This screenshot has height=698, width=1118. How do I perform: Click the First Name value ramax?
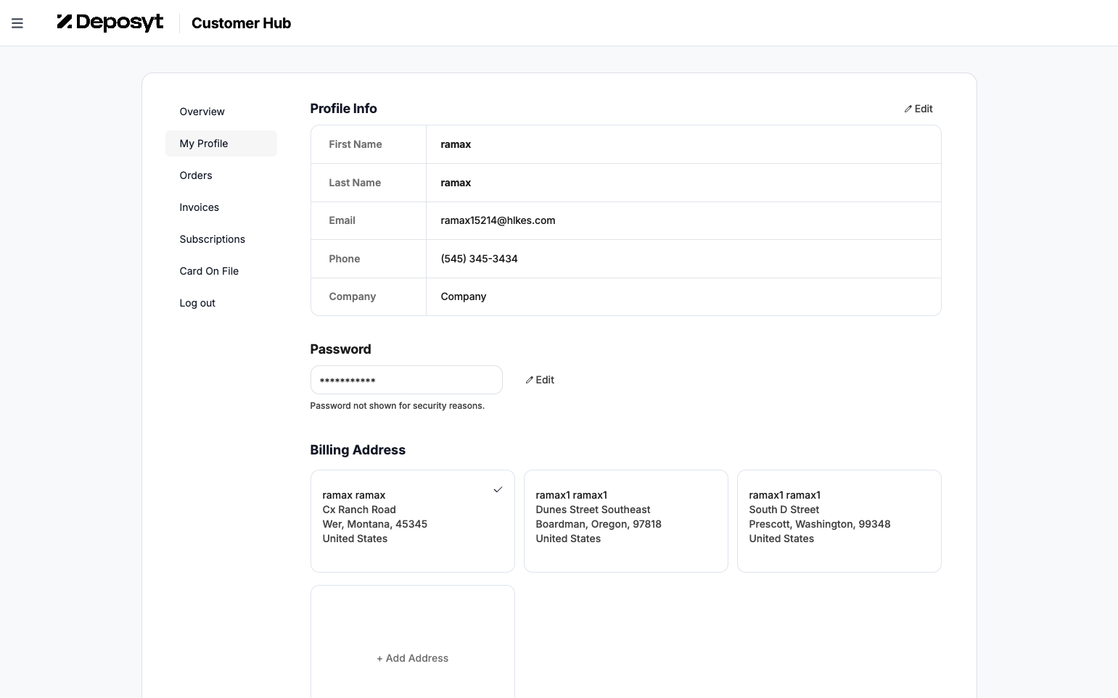pos(456,144)
